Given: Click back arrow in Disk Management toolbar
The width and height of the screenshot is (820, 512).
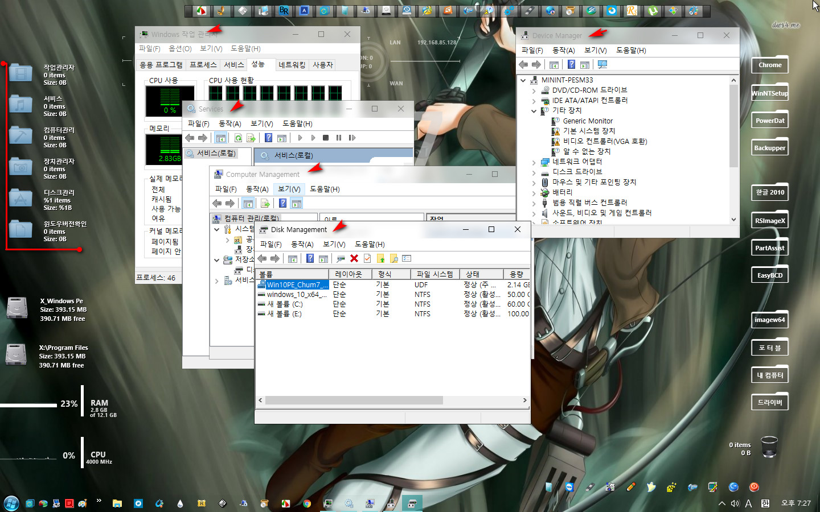Looking at the screenshot, I should point(262,258).
